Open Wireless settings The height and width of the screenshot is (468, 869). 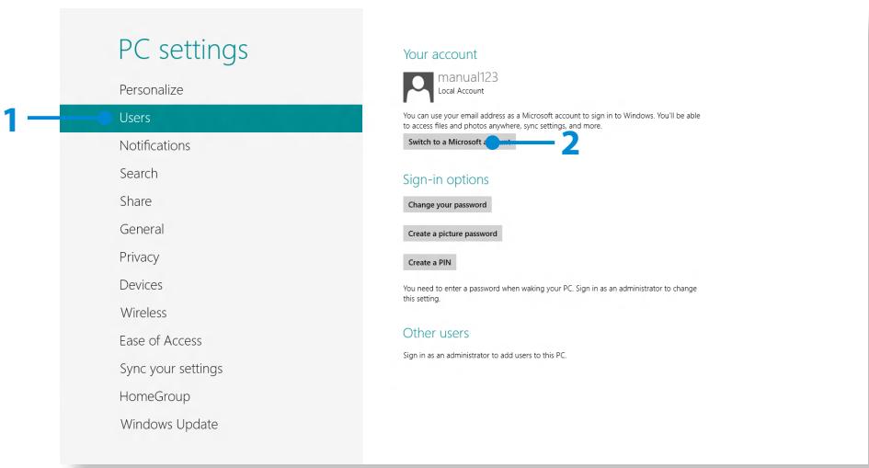pos(143,313)
